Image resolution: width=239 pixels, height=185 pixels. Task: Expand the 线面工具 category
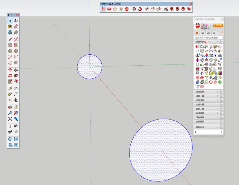(207, 96)
